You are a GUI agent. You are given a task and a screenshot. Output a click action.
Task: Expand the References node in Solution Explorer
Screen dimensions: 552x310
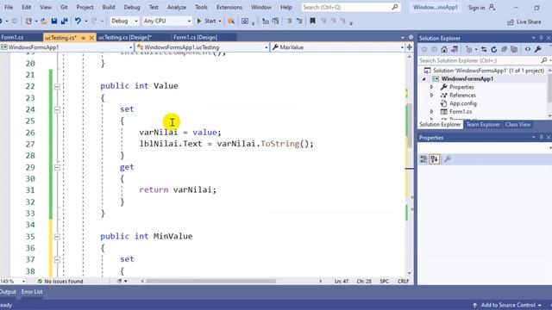[x=432, y=96]
